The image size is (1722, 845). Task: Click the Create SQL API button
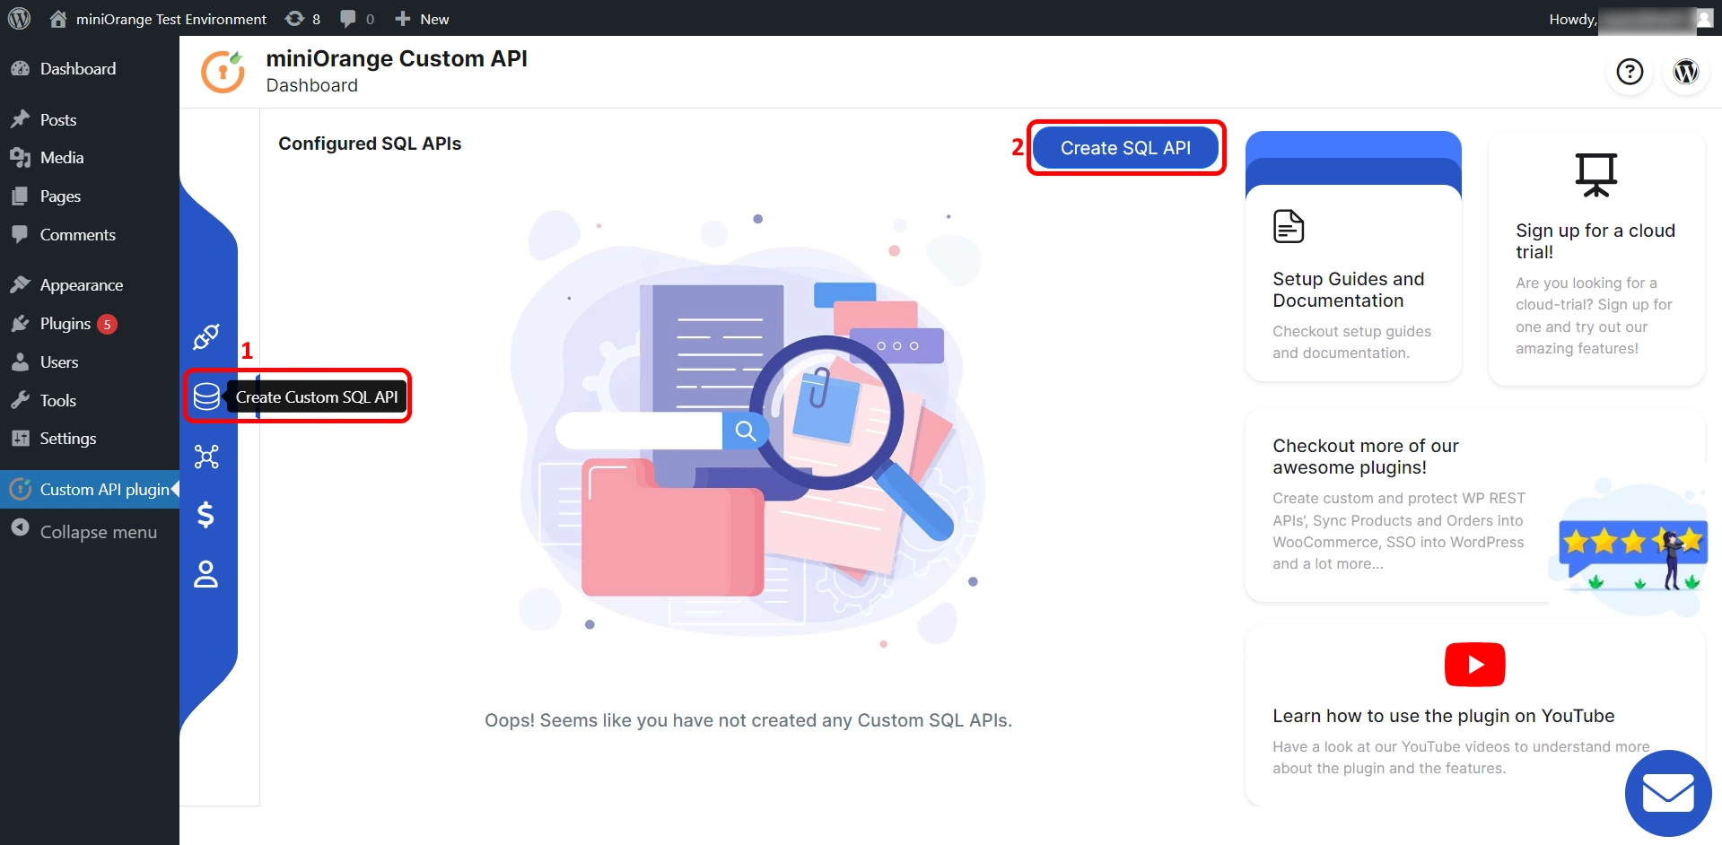pos(1125,148)
